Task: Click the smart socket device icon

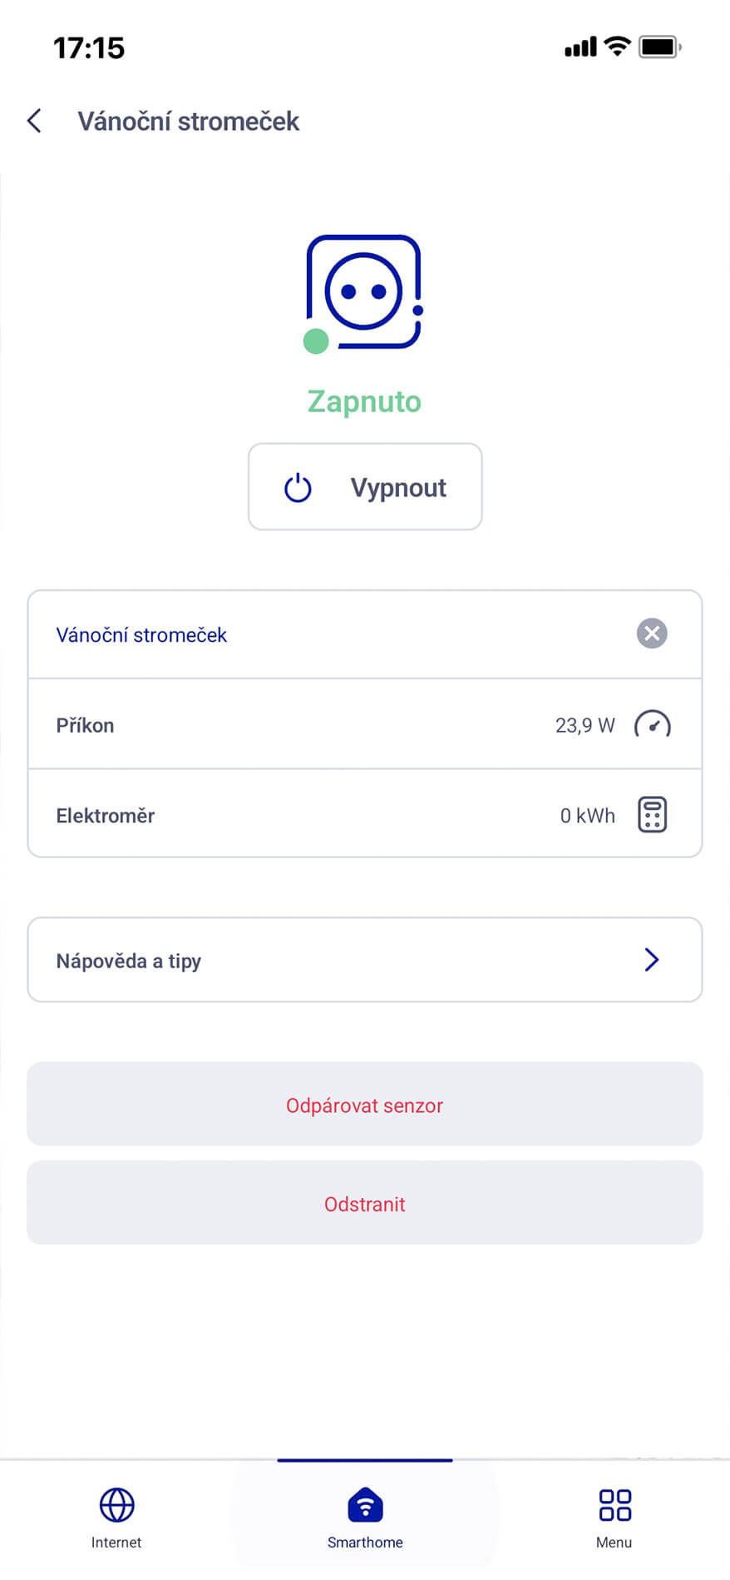Action: [364, 293]
